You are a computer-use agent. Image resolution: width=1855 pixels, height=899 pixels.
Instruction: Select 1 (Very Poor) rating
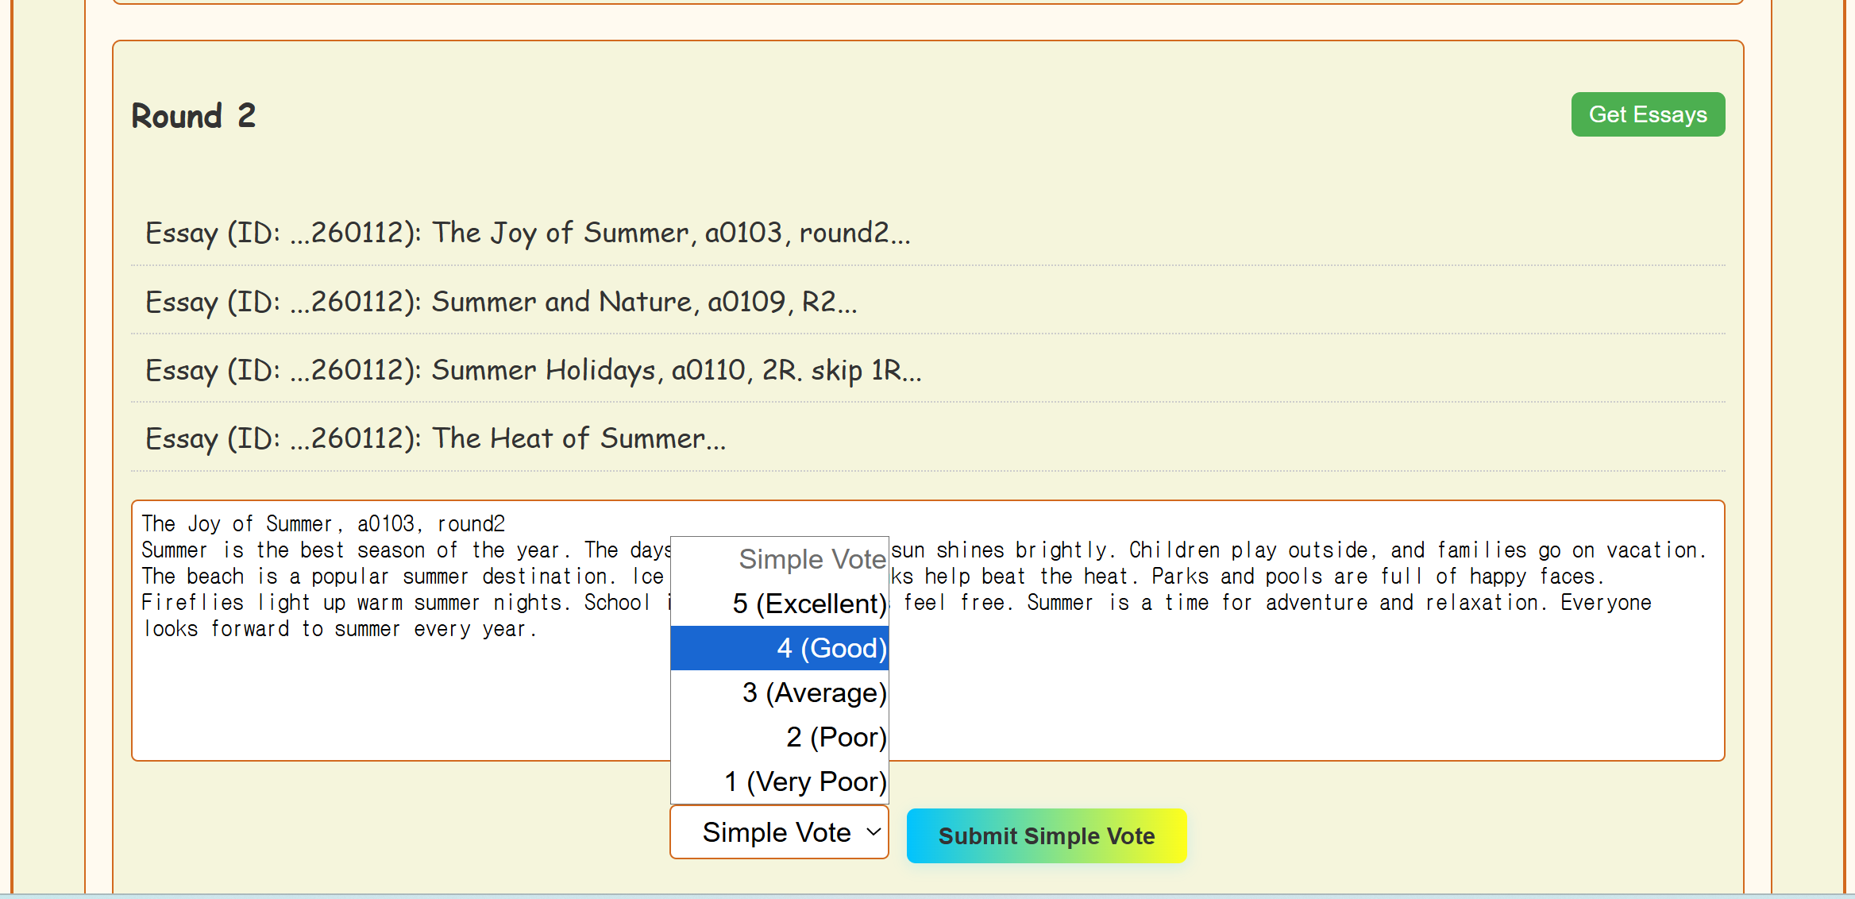[x=804, y=781]
